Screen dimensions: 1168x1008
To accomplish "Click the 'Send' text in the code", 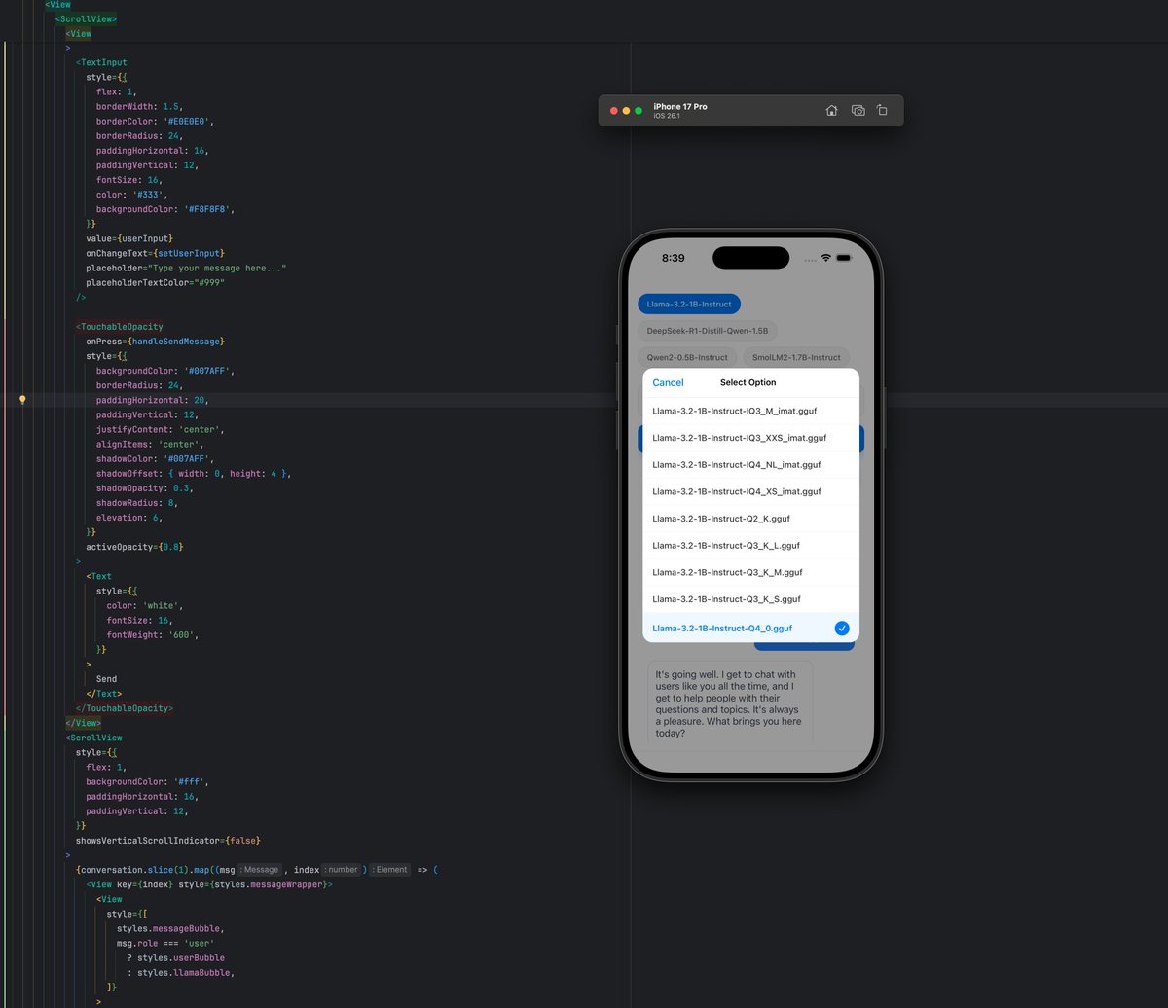I will point(106,679).
